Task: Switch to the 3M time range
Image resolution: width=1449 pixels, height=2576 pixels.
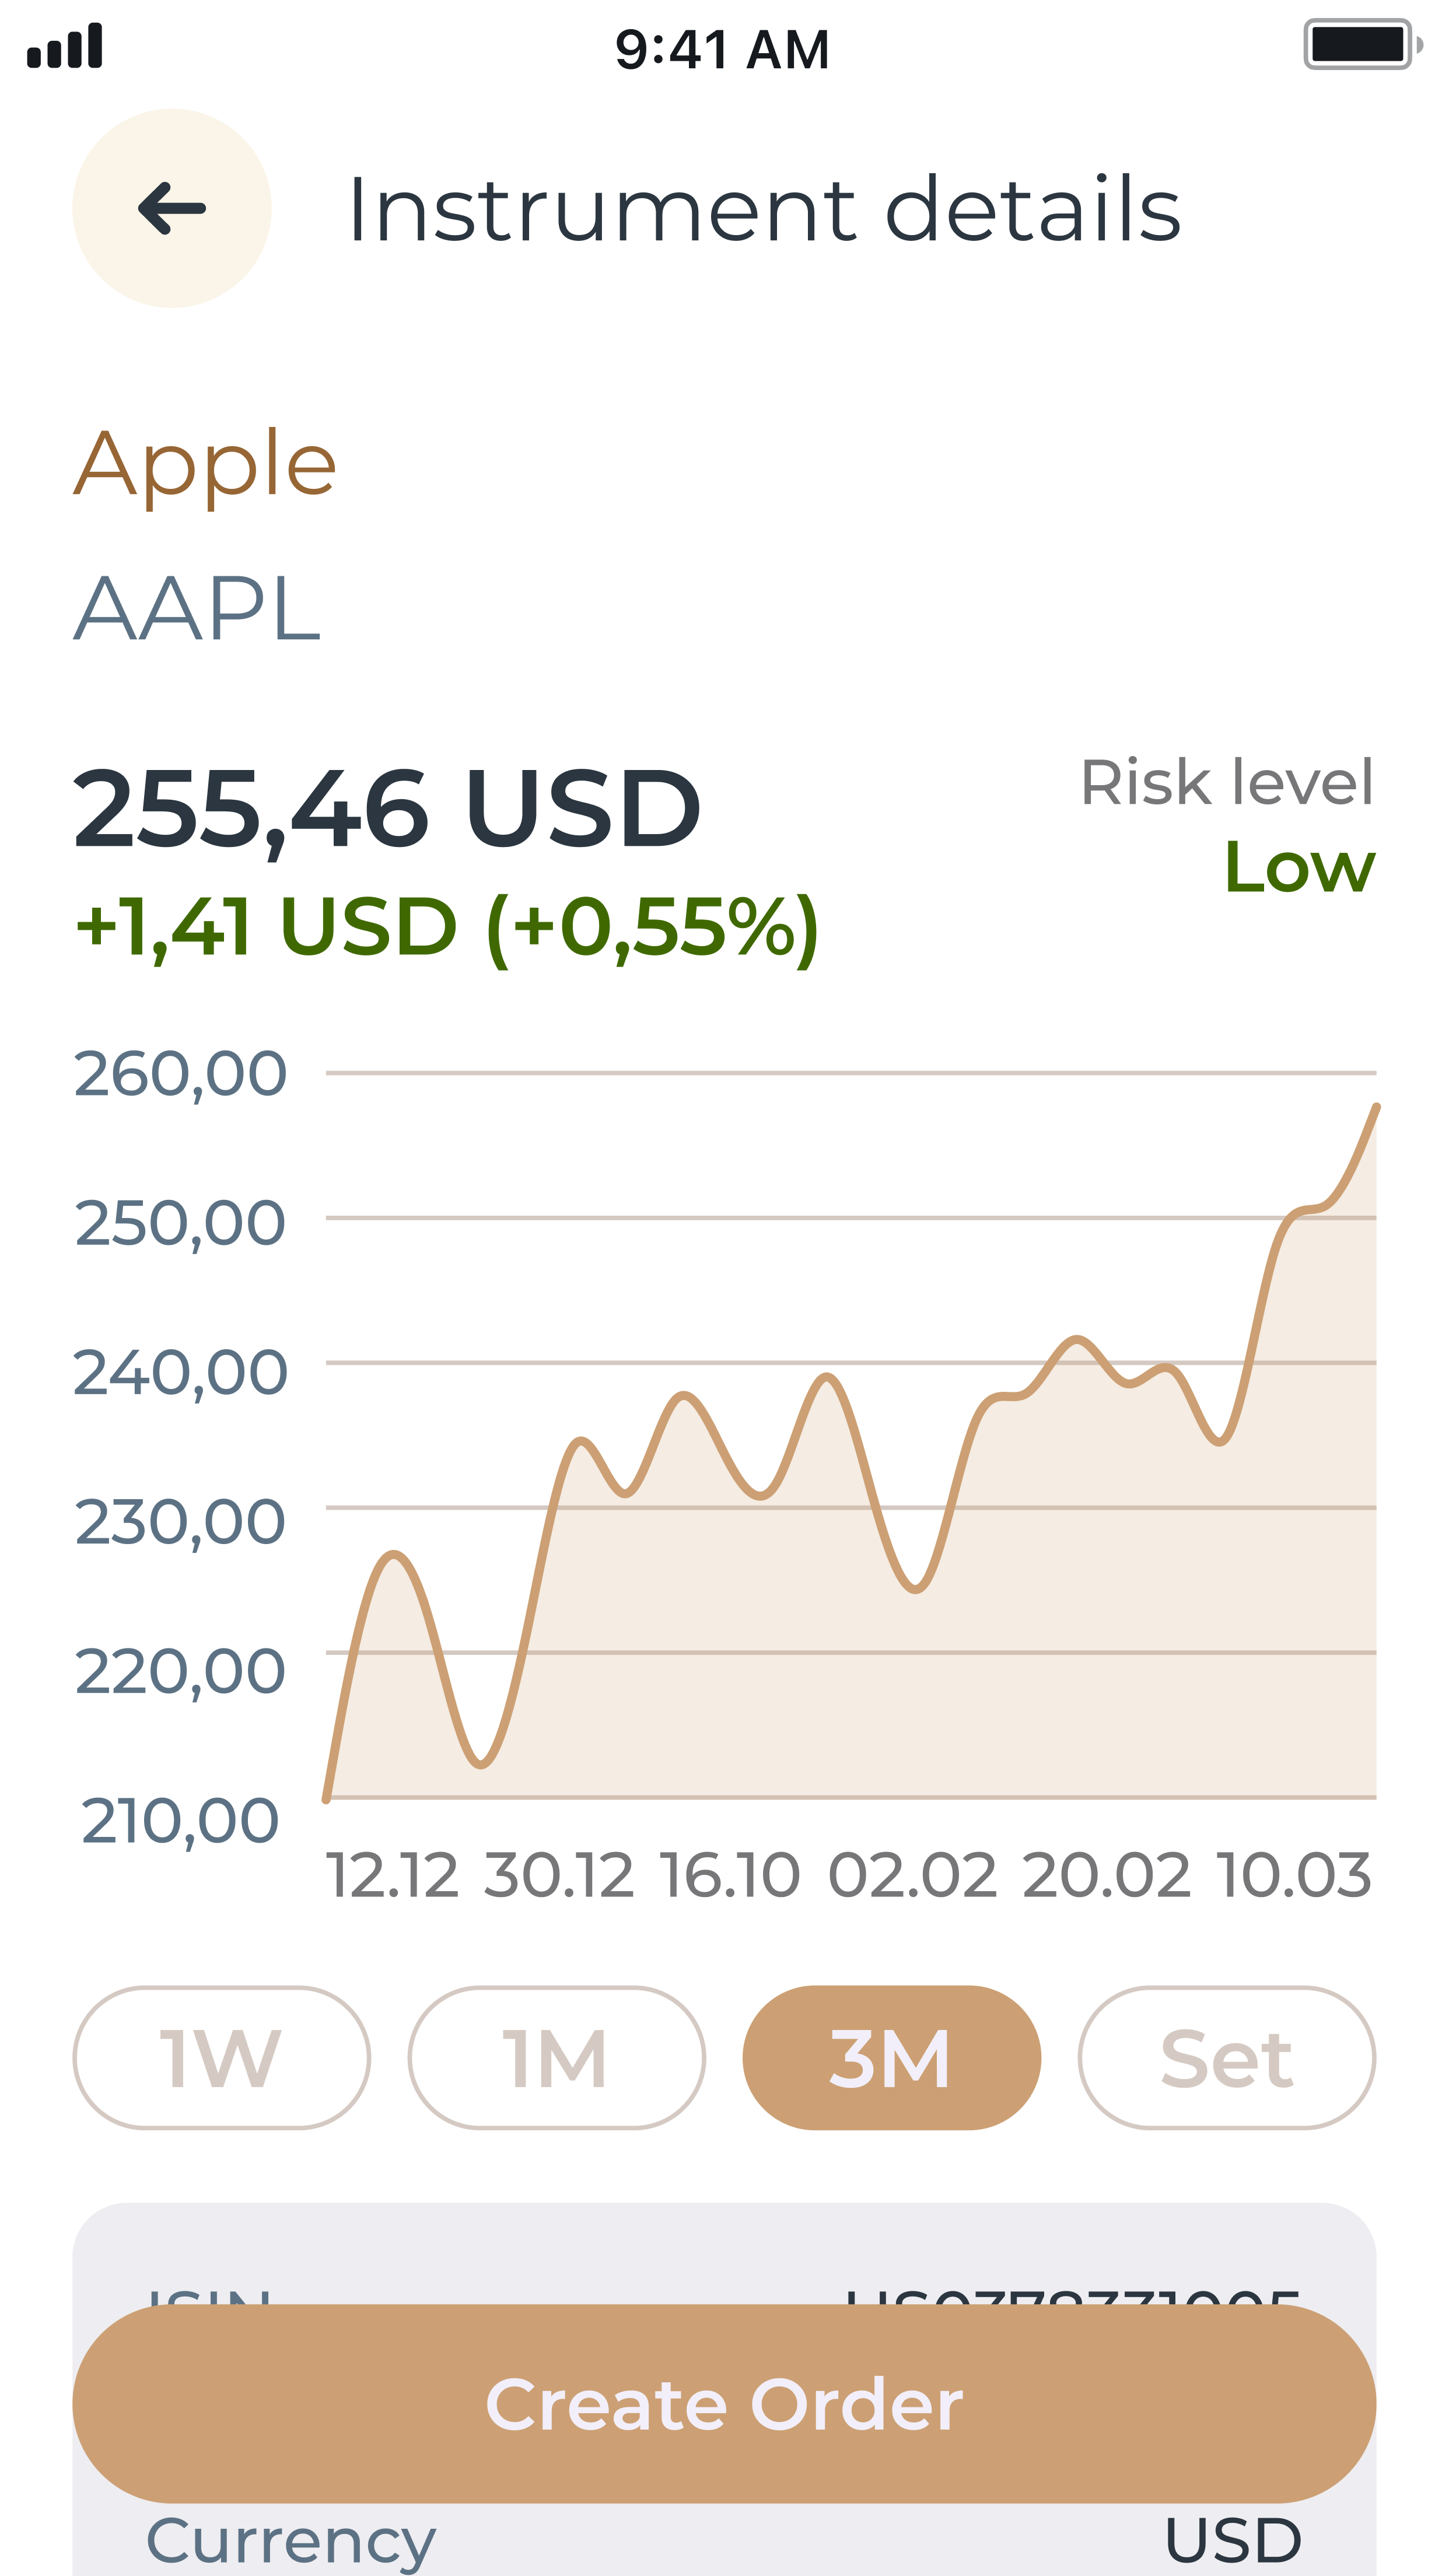Action: click(x=891, y=2058)
